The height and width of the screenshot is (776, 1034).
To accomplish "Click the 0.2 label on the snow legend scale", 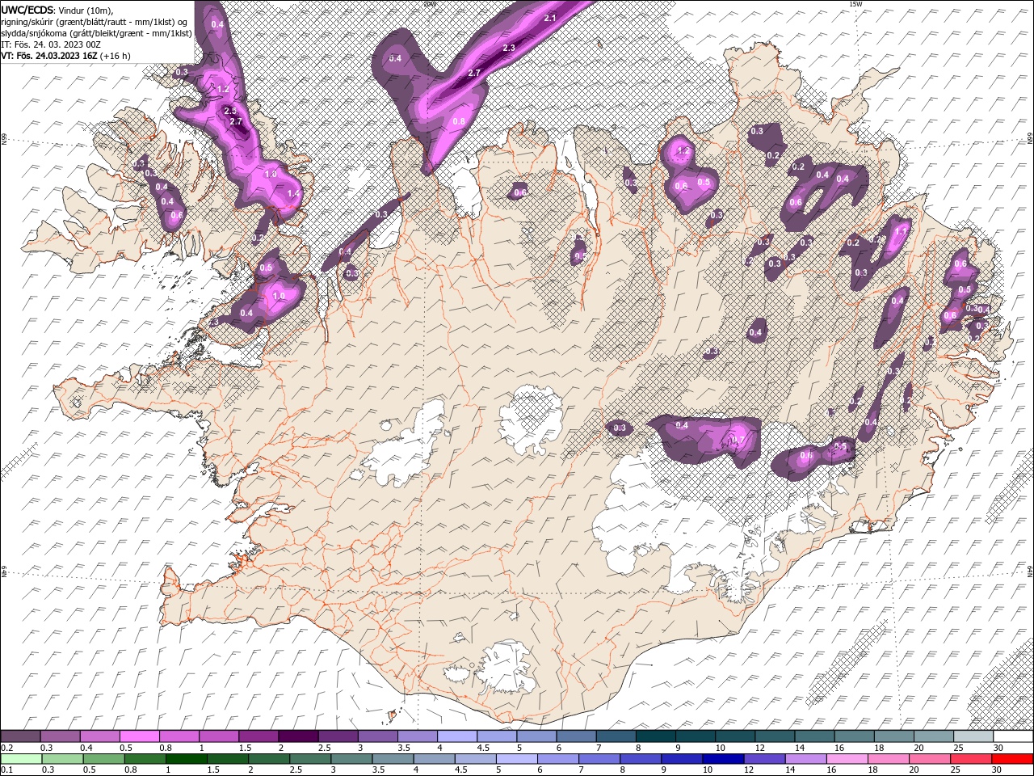I will coord(6,748).
